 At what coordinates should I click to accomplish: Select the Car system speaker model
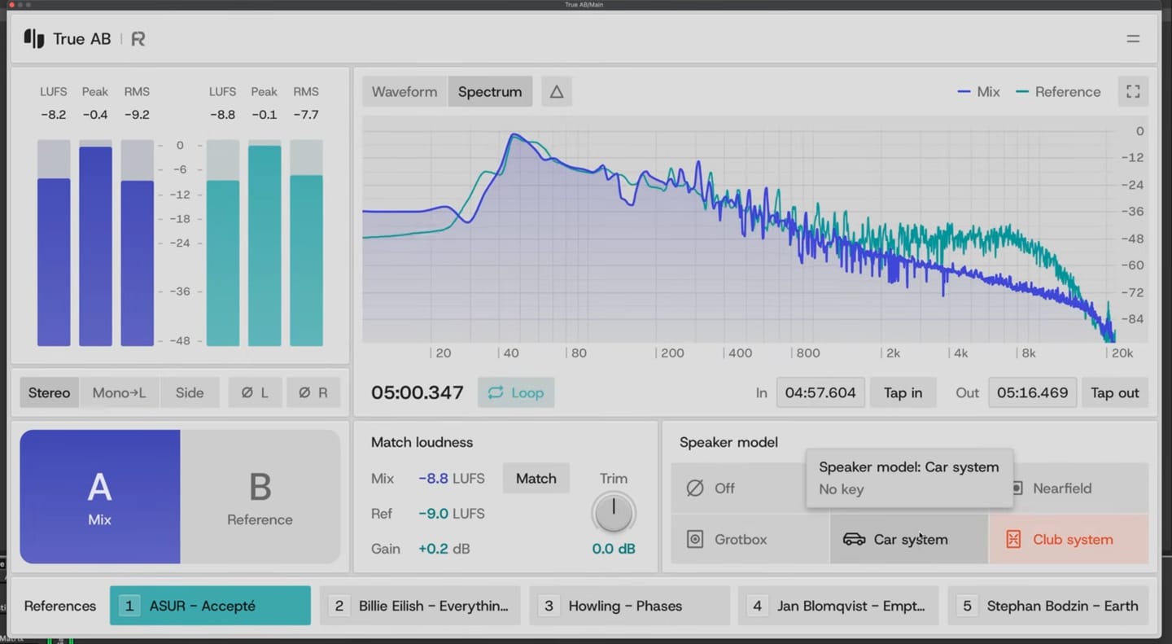click(909, 539)
